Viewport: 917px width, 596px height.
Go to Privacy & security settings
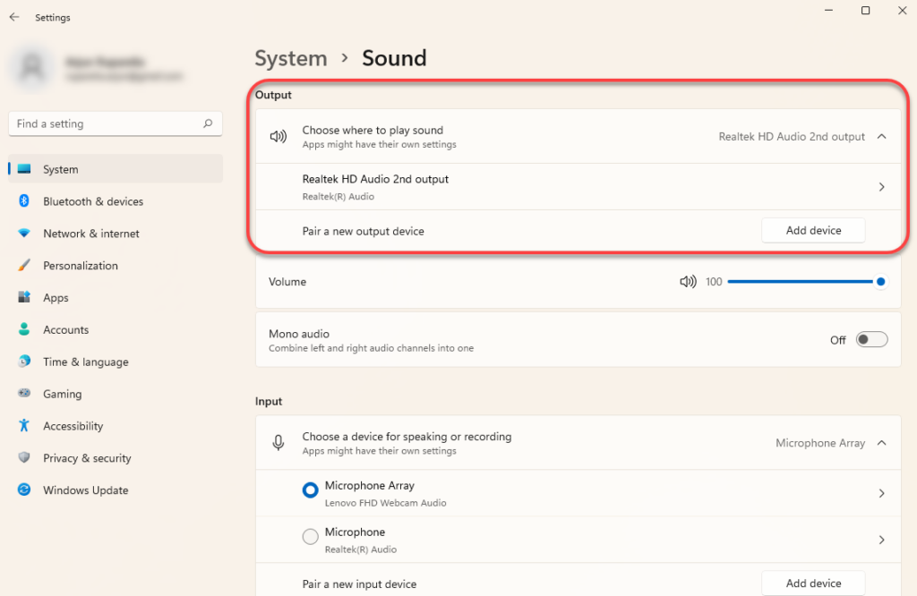point(87,458)
